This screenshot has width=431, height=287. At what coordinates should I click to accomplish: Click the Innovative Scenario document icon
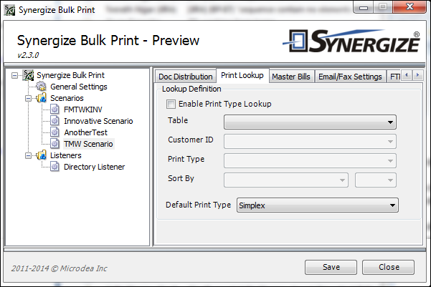(x=55, y=121)
